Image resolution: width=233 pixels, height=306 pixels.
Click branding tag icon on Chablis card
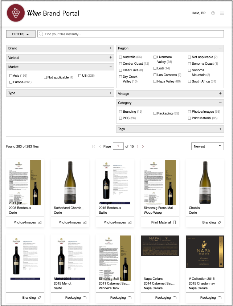(x=220, y=222)
